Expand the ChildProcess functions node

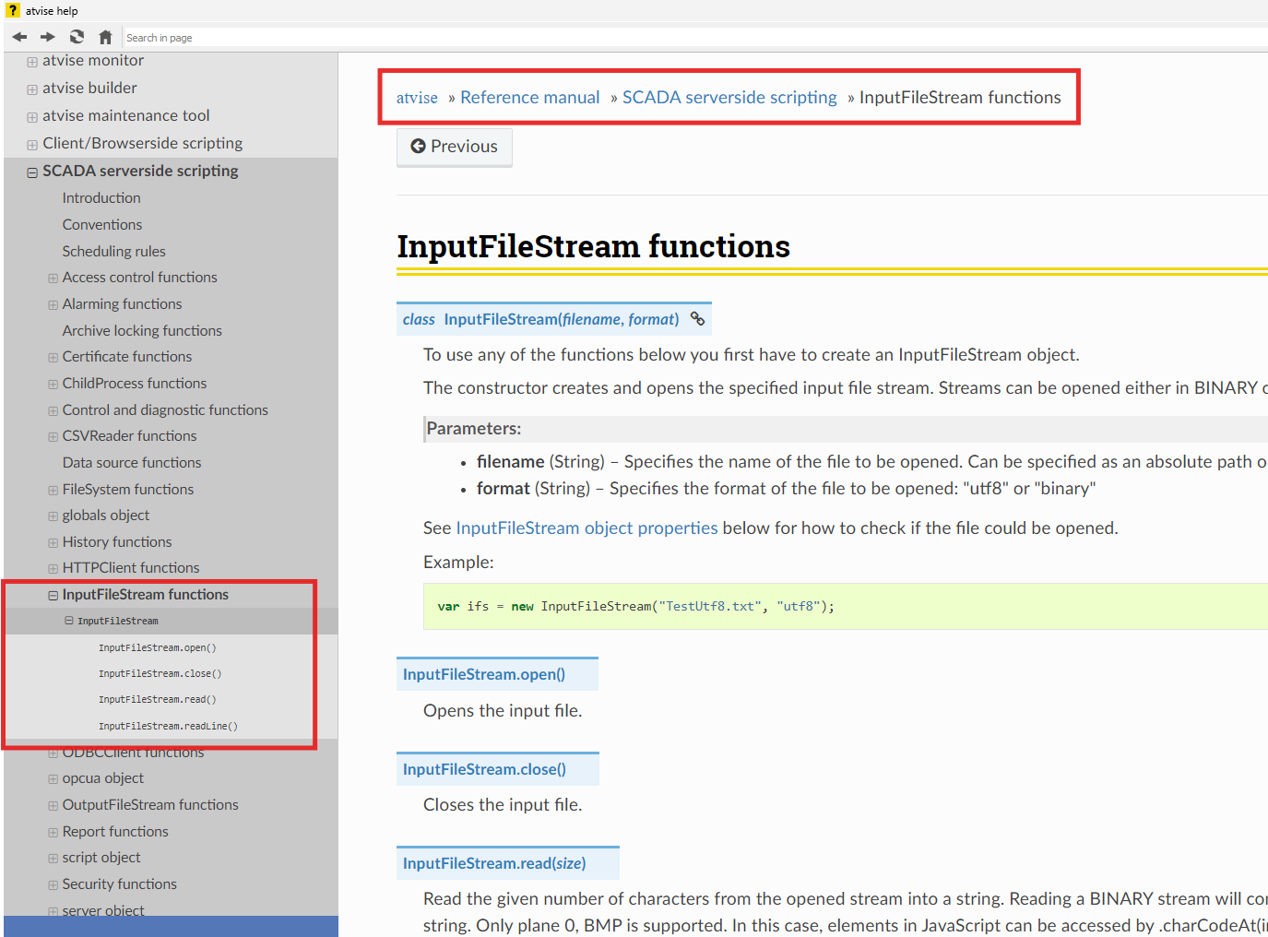53,384
